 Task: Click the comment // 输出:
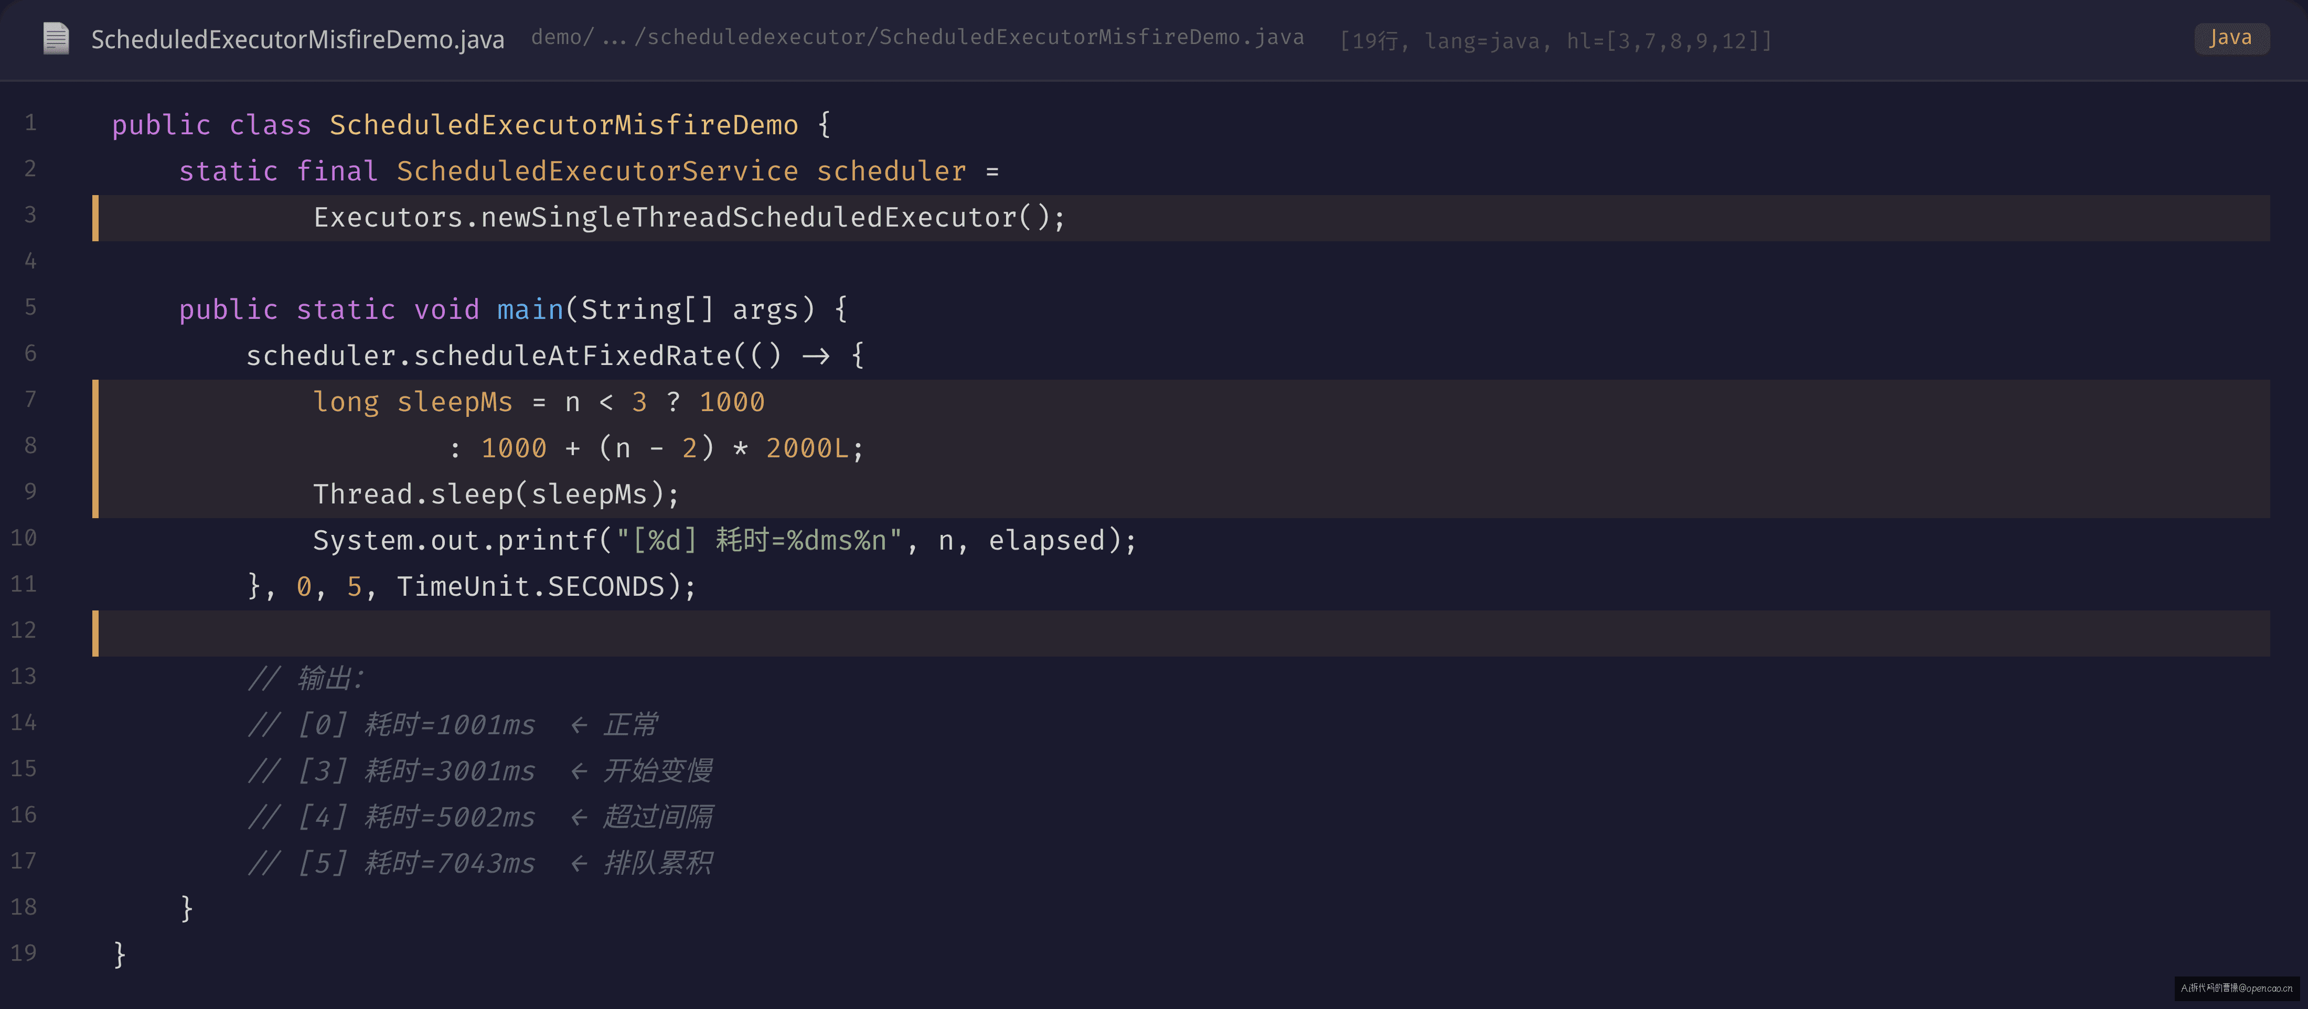pyautogui.click(x=305, y=678)
